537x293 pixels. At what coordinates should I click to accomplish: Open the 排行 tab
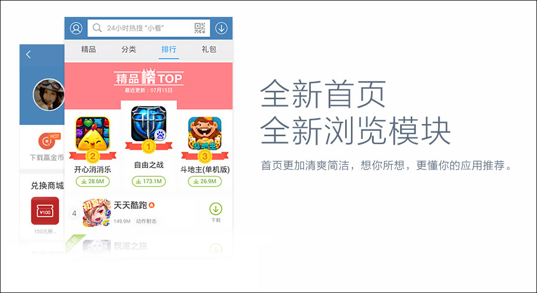169,49
